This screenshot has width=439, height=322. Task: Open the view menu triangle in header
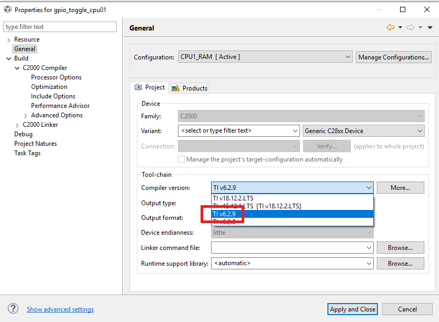(x=430, y=27)
